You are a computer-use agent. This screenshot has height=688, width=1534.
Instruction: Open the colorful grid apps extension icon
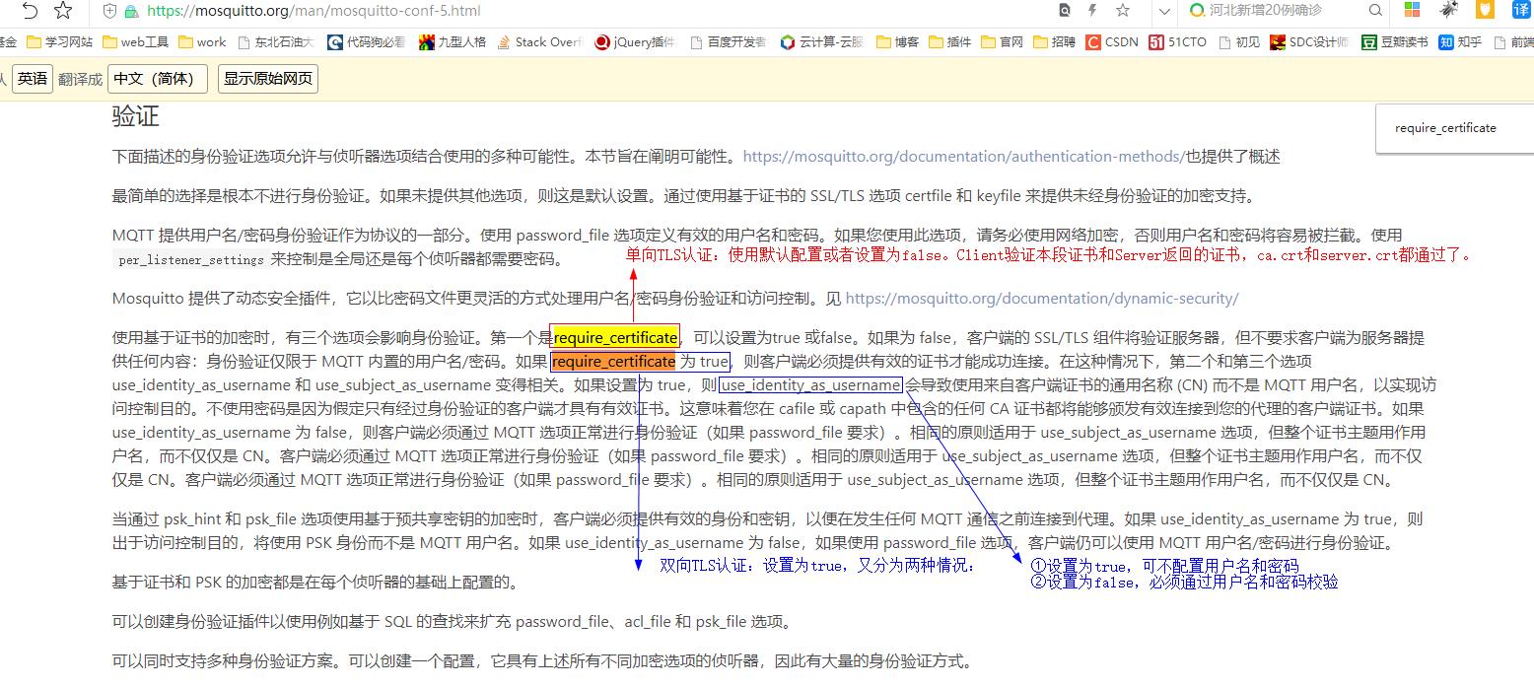click(x=1413, y=11)
